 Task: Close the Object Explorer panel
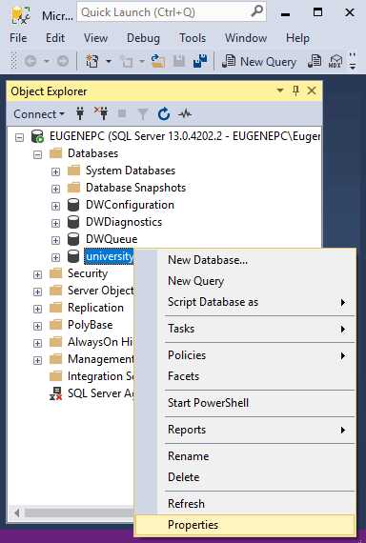[312, 90]
